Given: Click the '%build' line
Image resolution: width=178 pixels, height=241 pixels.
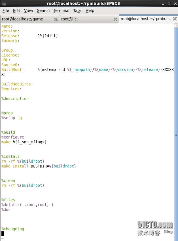Looking at the screenshot, I should [x=8, y=132].
